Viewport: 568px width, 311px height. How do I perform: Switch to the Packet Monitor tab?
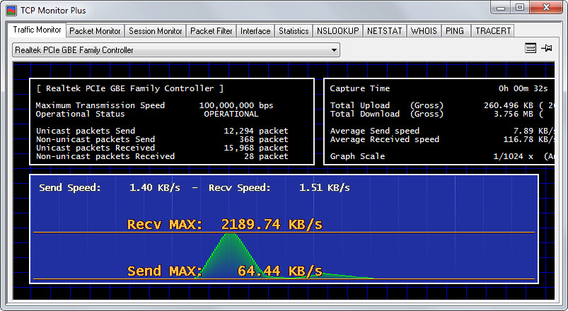(95, 31)
